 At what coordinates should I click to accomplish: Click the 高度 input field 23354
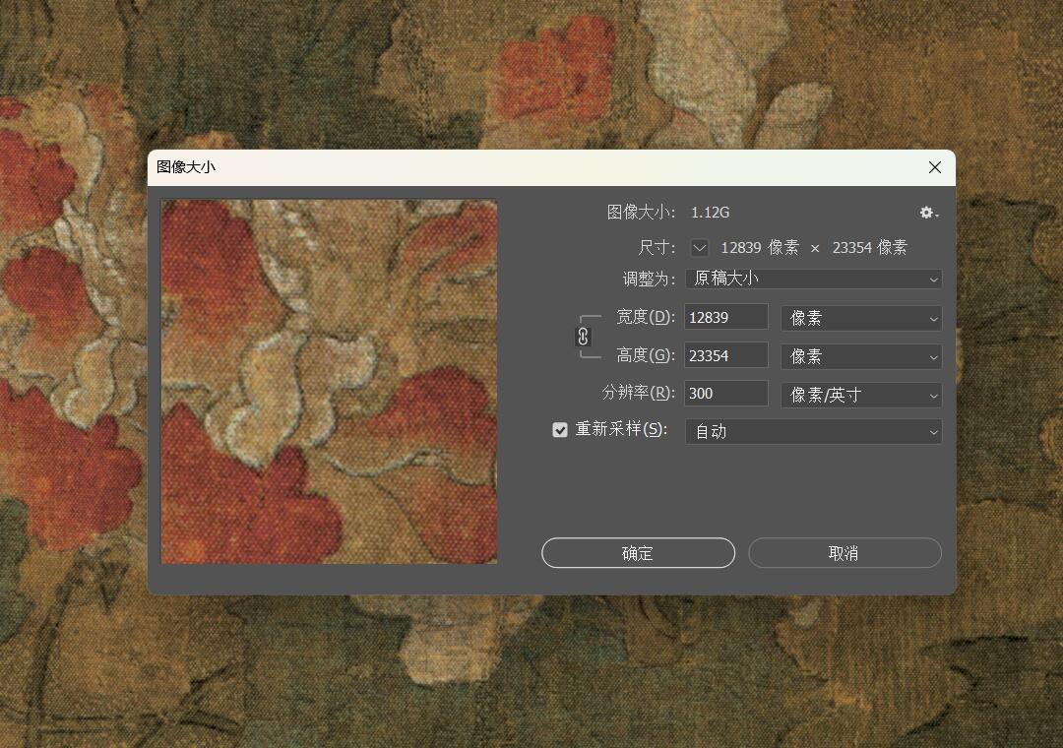726,355
